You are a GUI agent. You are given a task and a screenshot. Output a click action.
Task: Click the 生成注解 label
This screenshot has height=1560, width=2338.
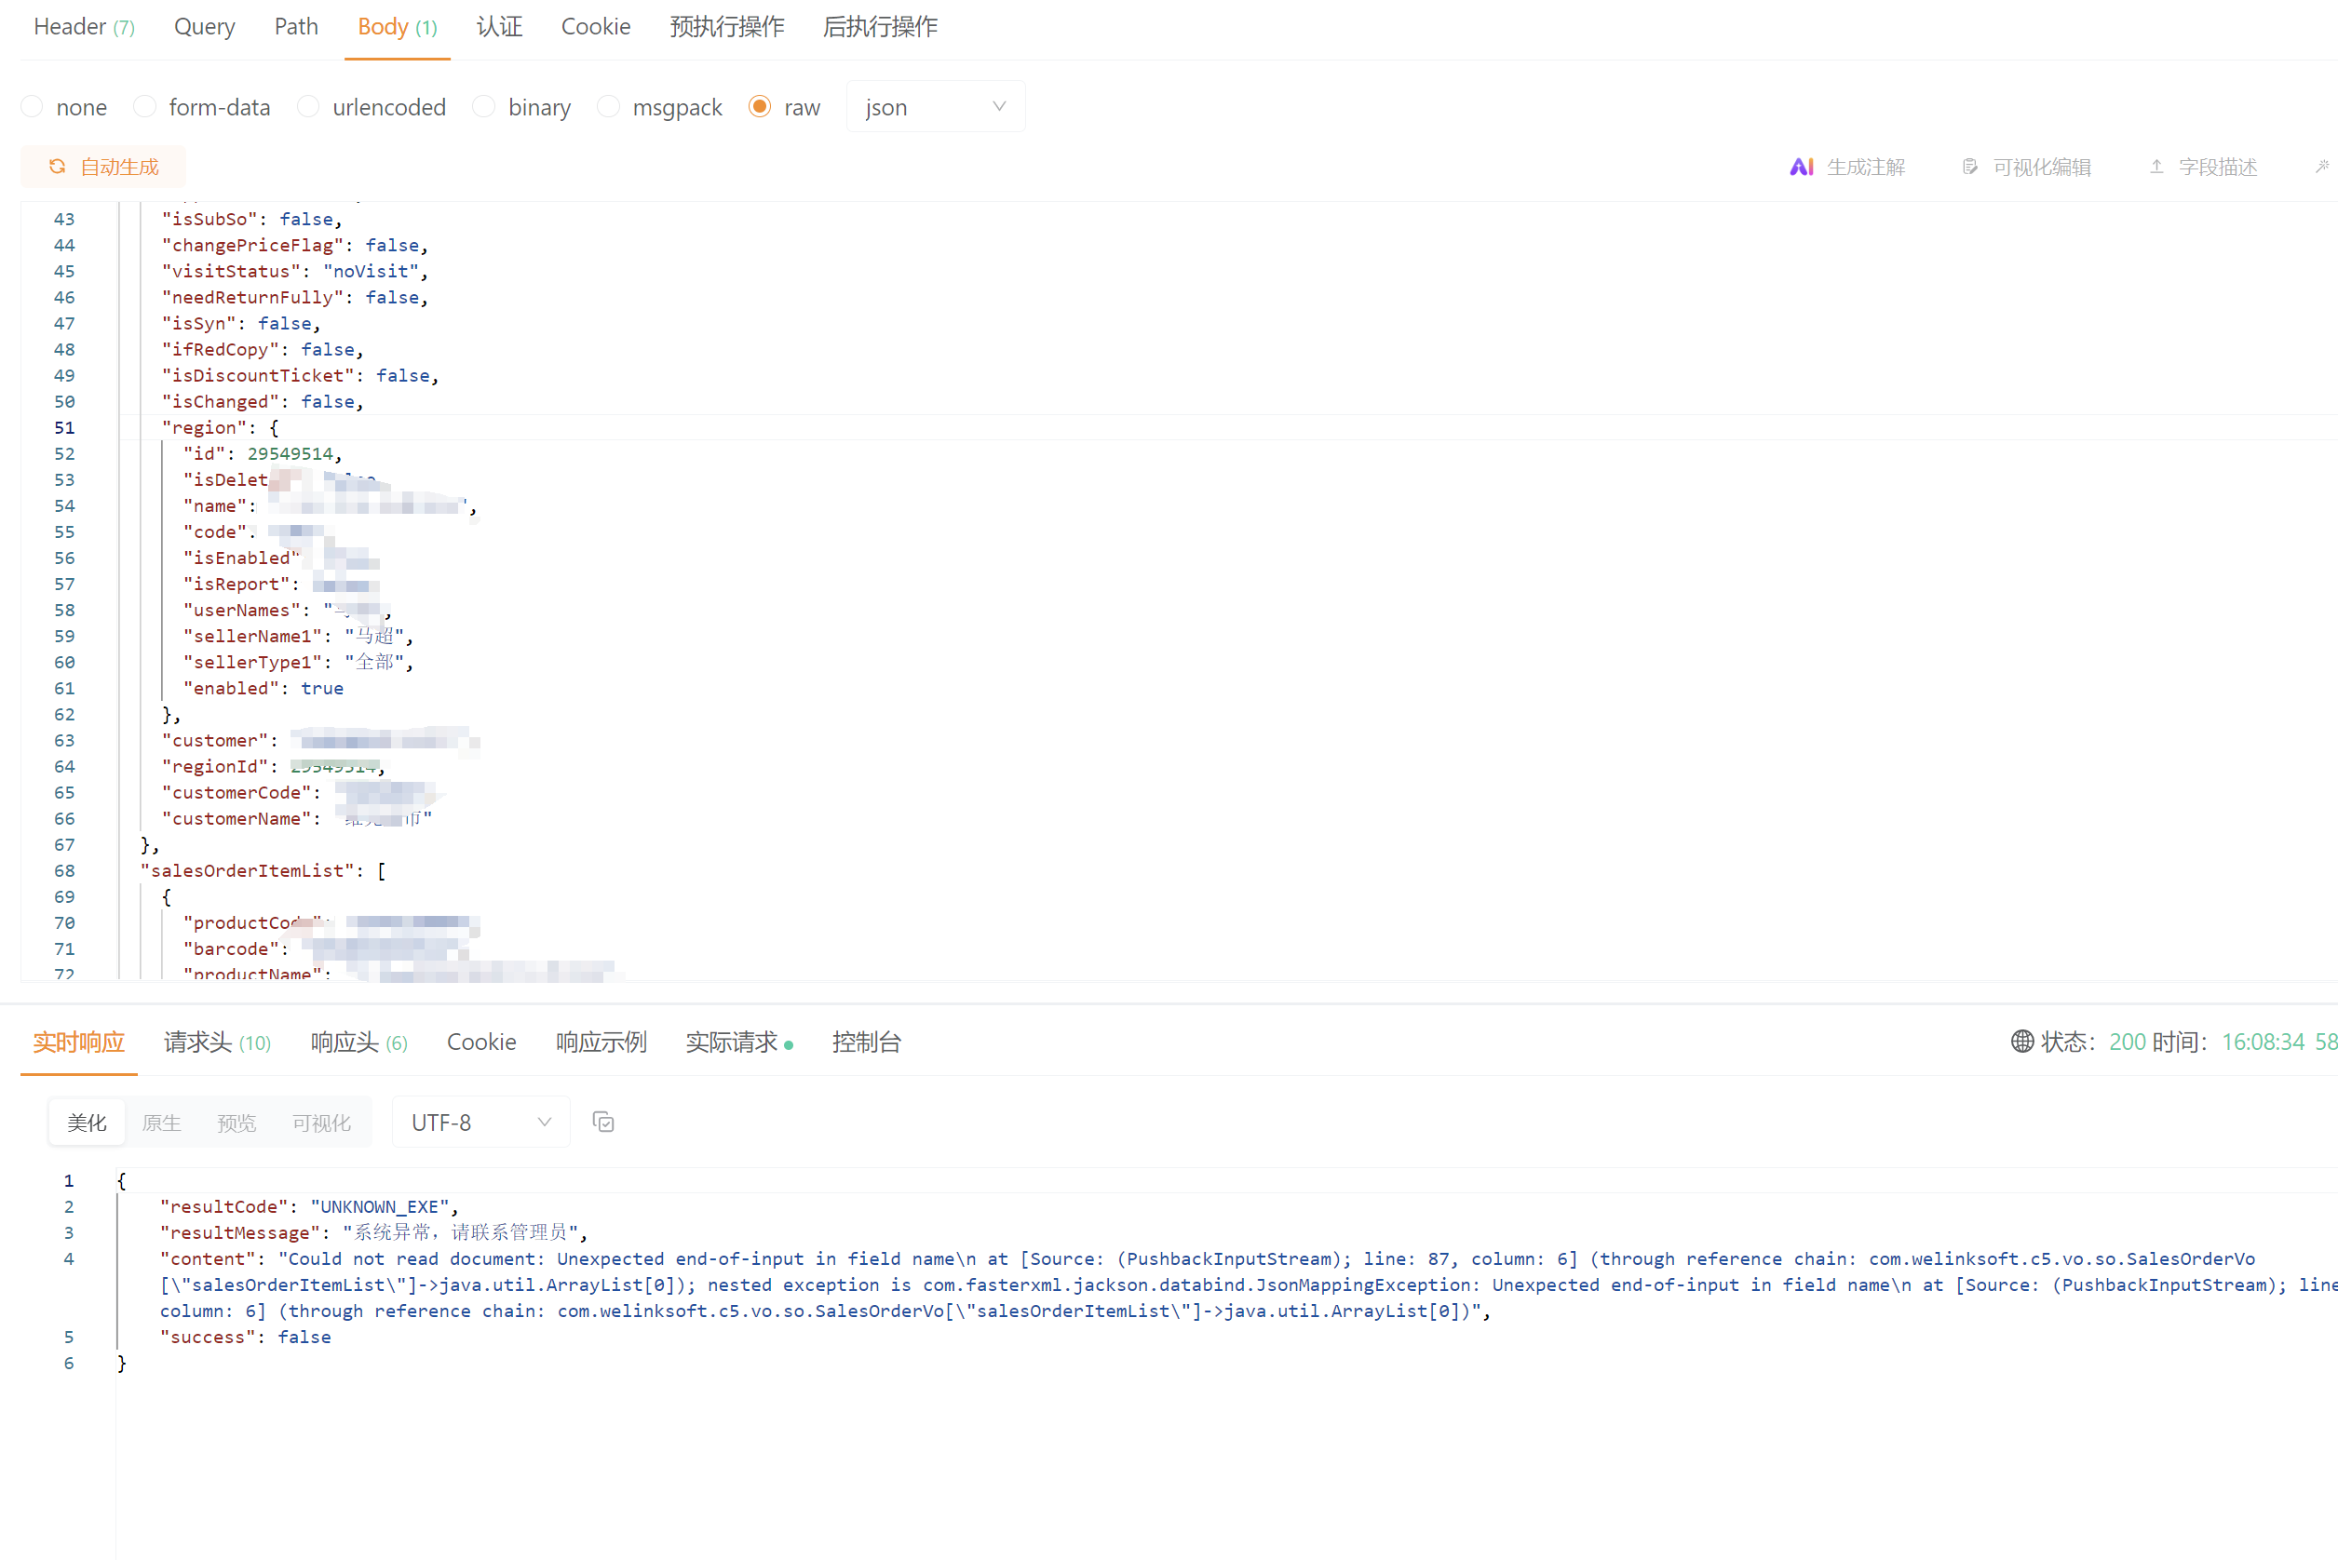click(x=1865, y=168)
